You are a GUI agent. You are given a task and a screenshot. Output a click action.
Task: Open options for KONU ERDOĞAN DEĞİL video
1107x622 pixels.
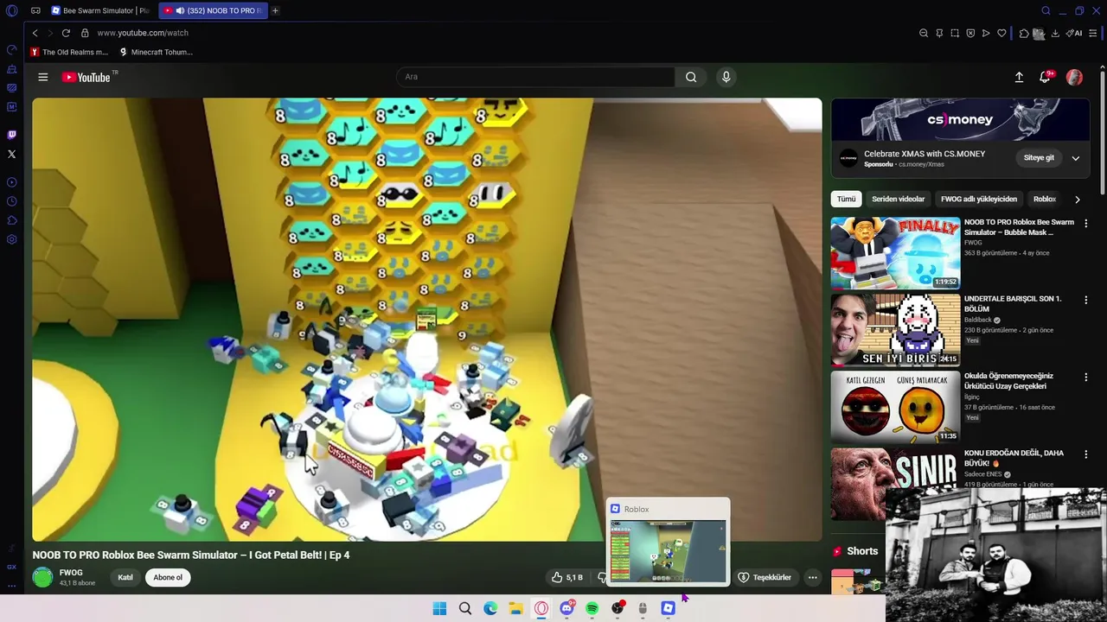[1086, 454]
